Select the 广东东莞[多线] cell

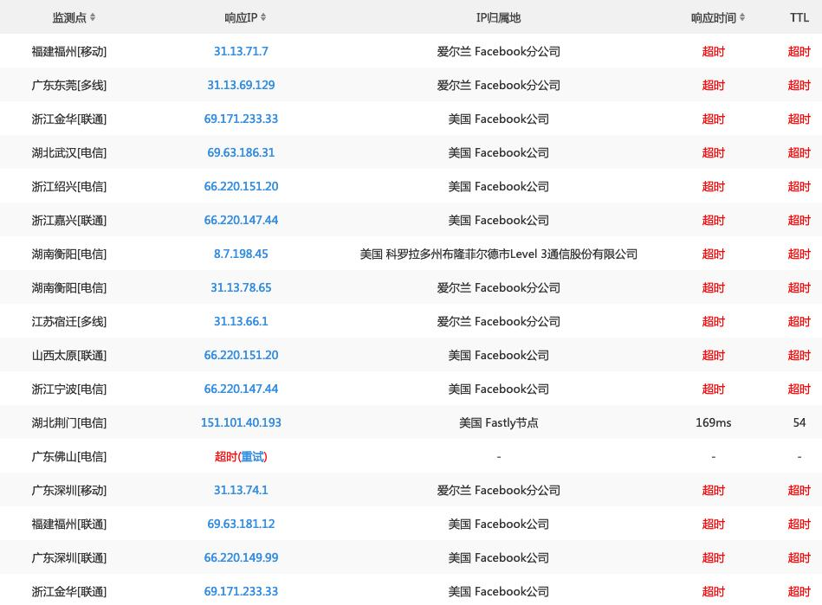69,85
